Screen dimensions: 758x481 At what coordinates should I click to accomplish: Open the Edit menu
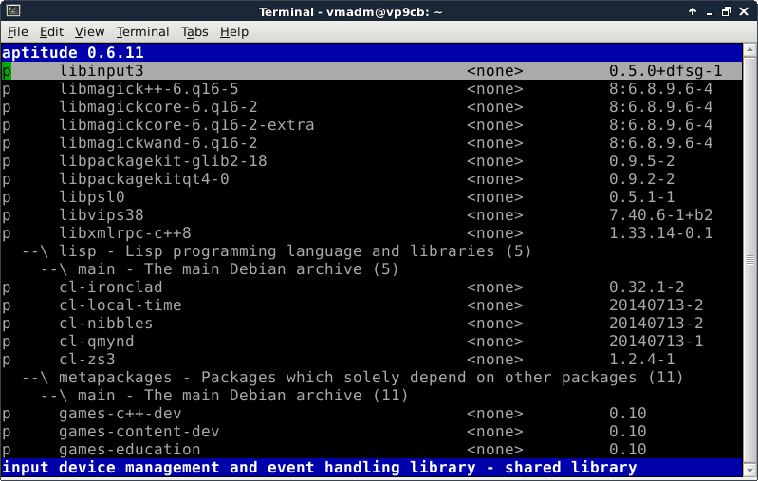[51, 31]
